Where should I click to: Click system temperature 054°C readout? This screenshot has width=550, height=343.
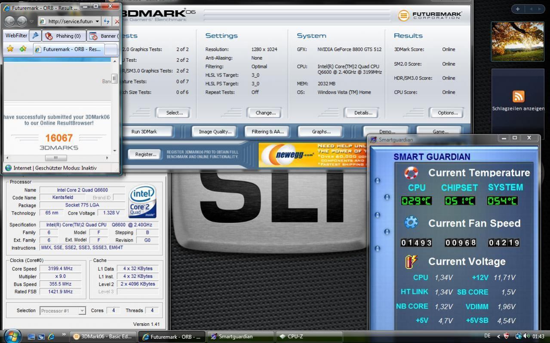[502, 200]
